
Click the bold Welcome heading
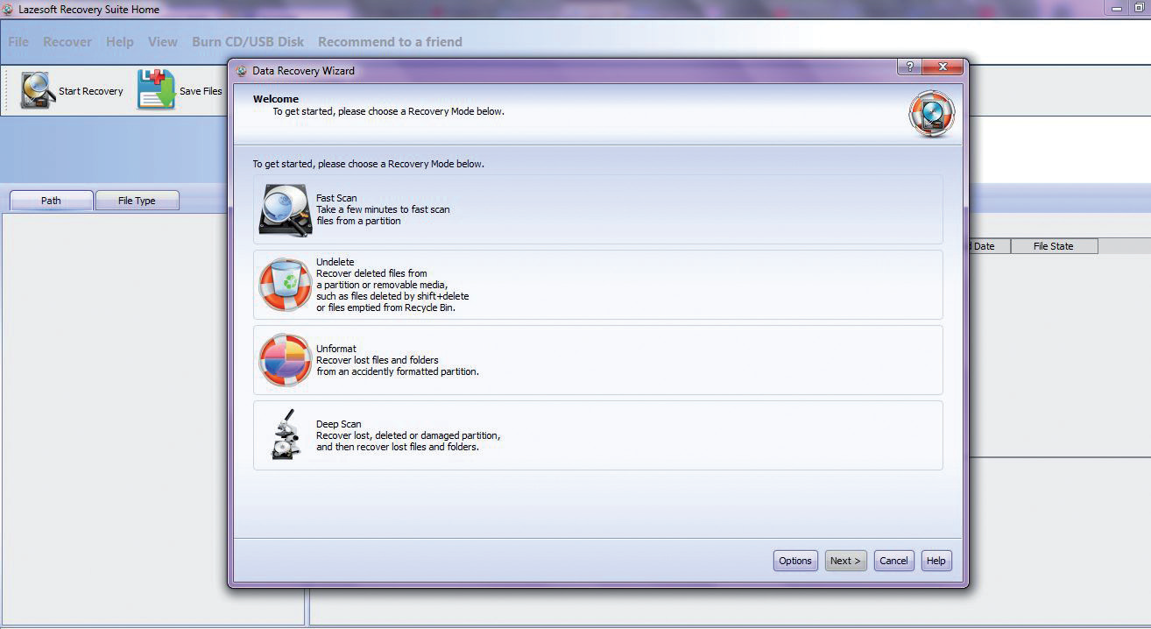point(276,99)
